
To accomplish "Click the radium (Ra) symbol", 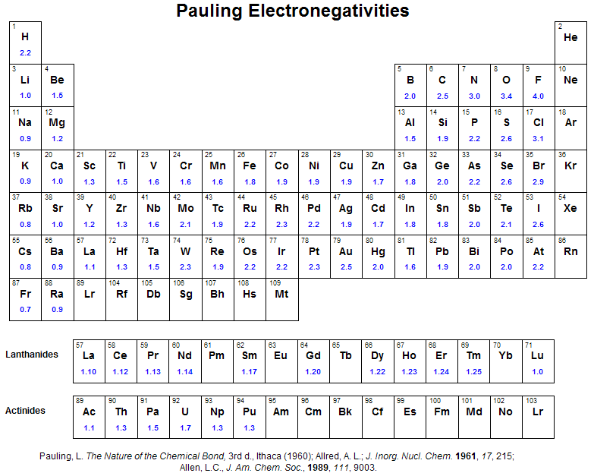I will click(57, 294).
